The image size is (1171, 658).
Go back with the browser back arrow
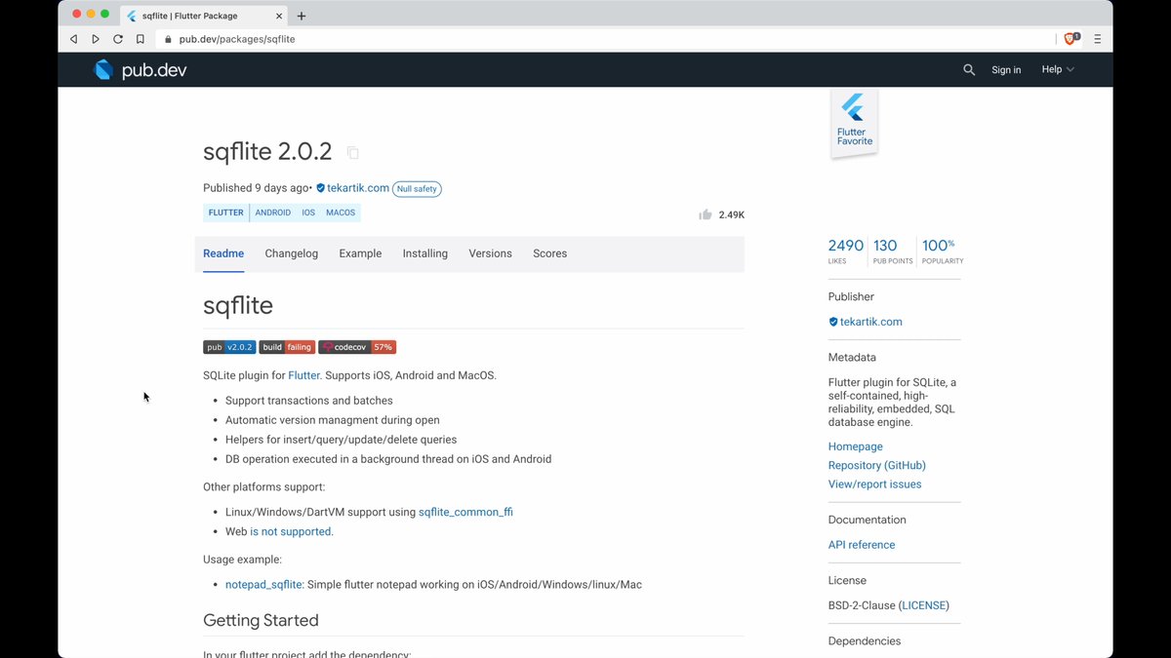coord(73,39)
